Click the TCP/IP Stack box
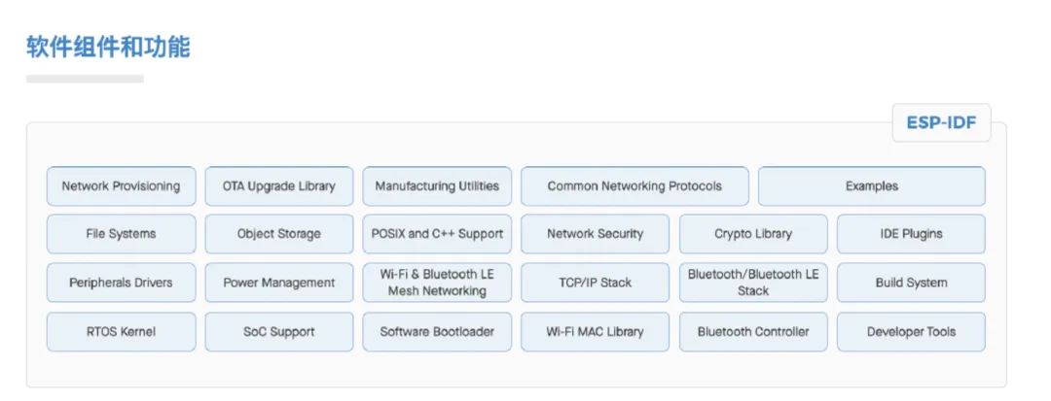 596,283
